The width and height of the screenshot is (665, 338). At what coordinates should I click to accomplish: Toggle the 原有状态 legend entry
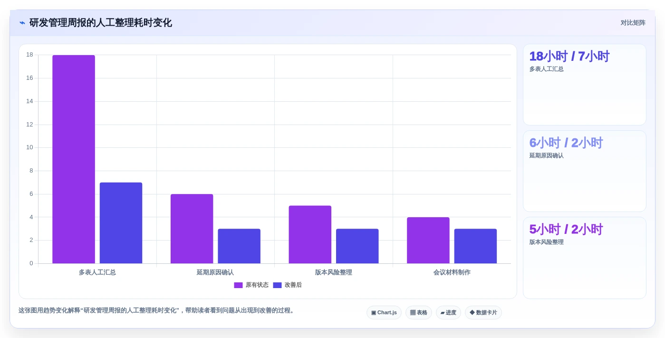click(x=251, y=285)
